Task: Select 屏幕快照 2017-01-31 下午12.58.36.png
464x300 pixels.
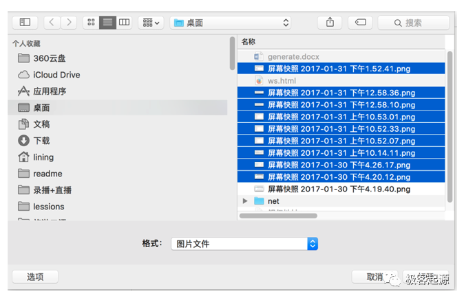Action: (x=341, y=93)
